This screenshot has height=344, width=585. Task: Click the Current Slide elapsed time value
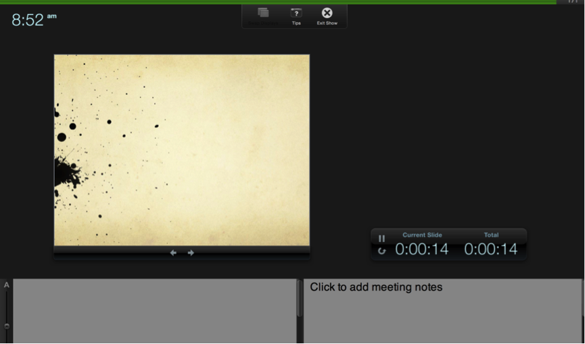click(x=421, y=249)
